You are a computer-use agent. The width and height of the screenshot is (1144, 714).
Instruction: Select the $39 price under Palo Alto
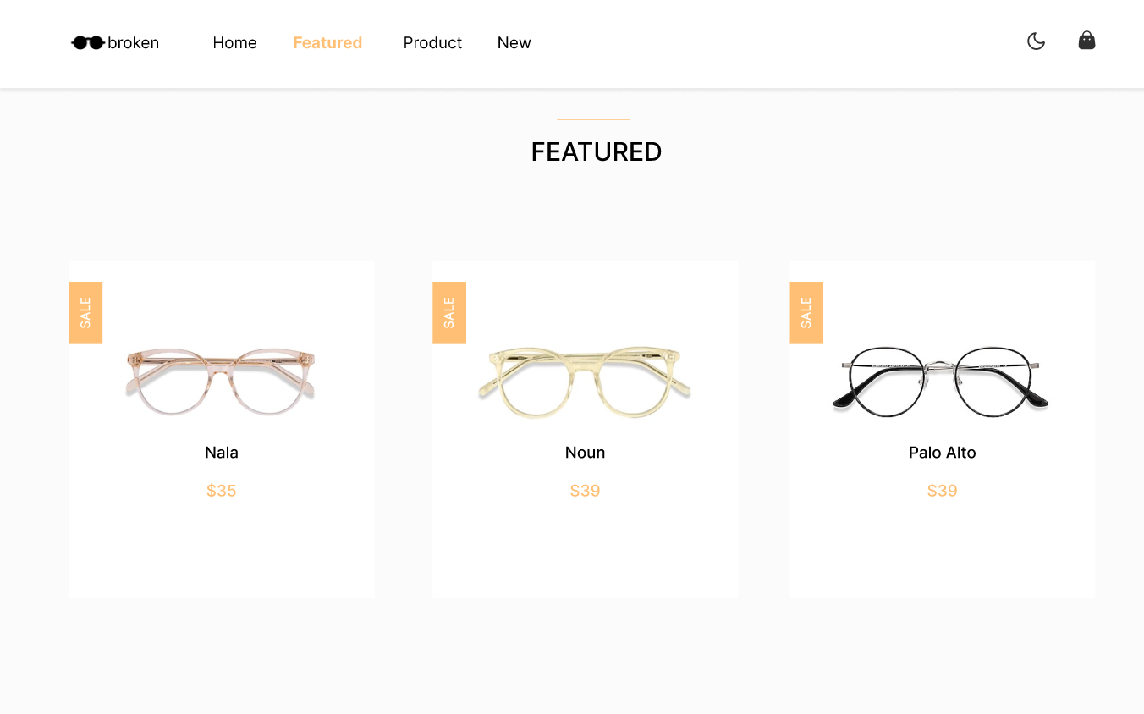pos(942,490)
